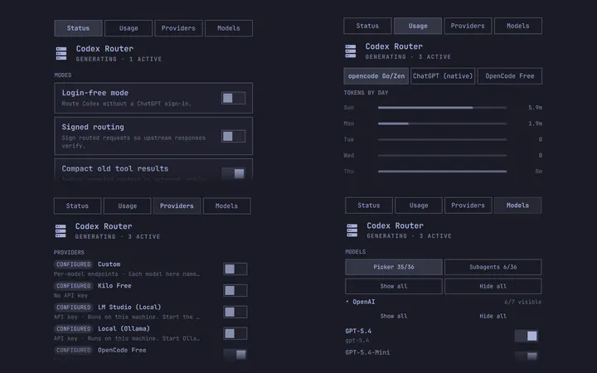Open Models tab above the Providers list panel
Image resolution: width=597 pixels, height=373 pixels.
click(x=226, y=206)
